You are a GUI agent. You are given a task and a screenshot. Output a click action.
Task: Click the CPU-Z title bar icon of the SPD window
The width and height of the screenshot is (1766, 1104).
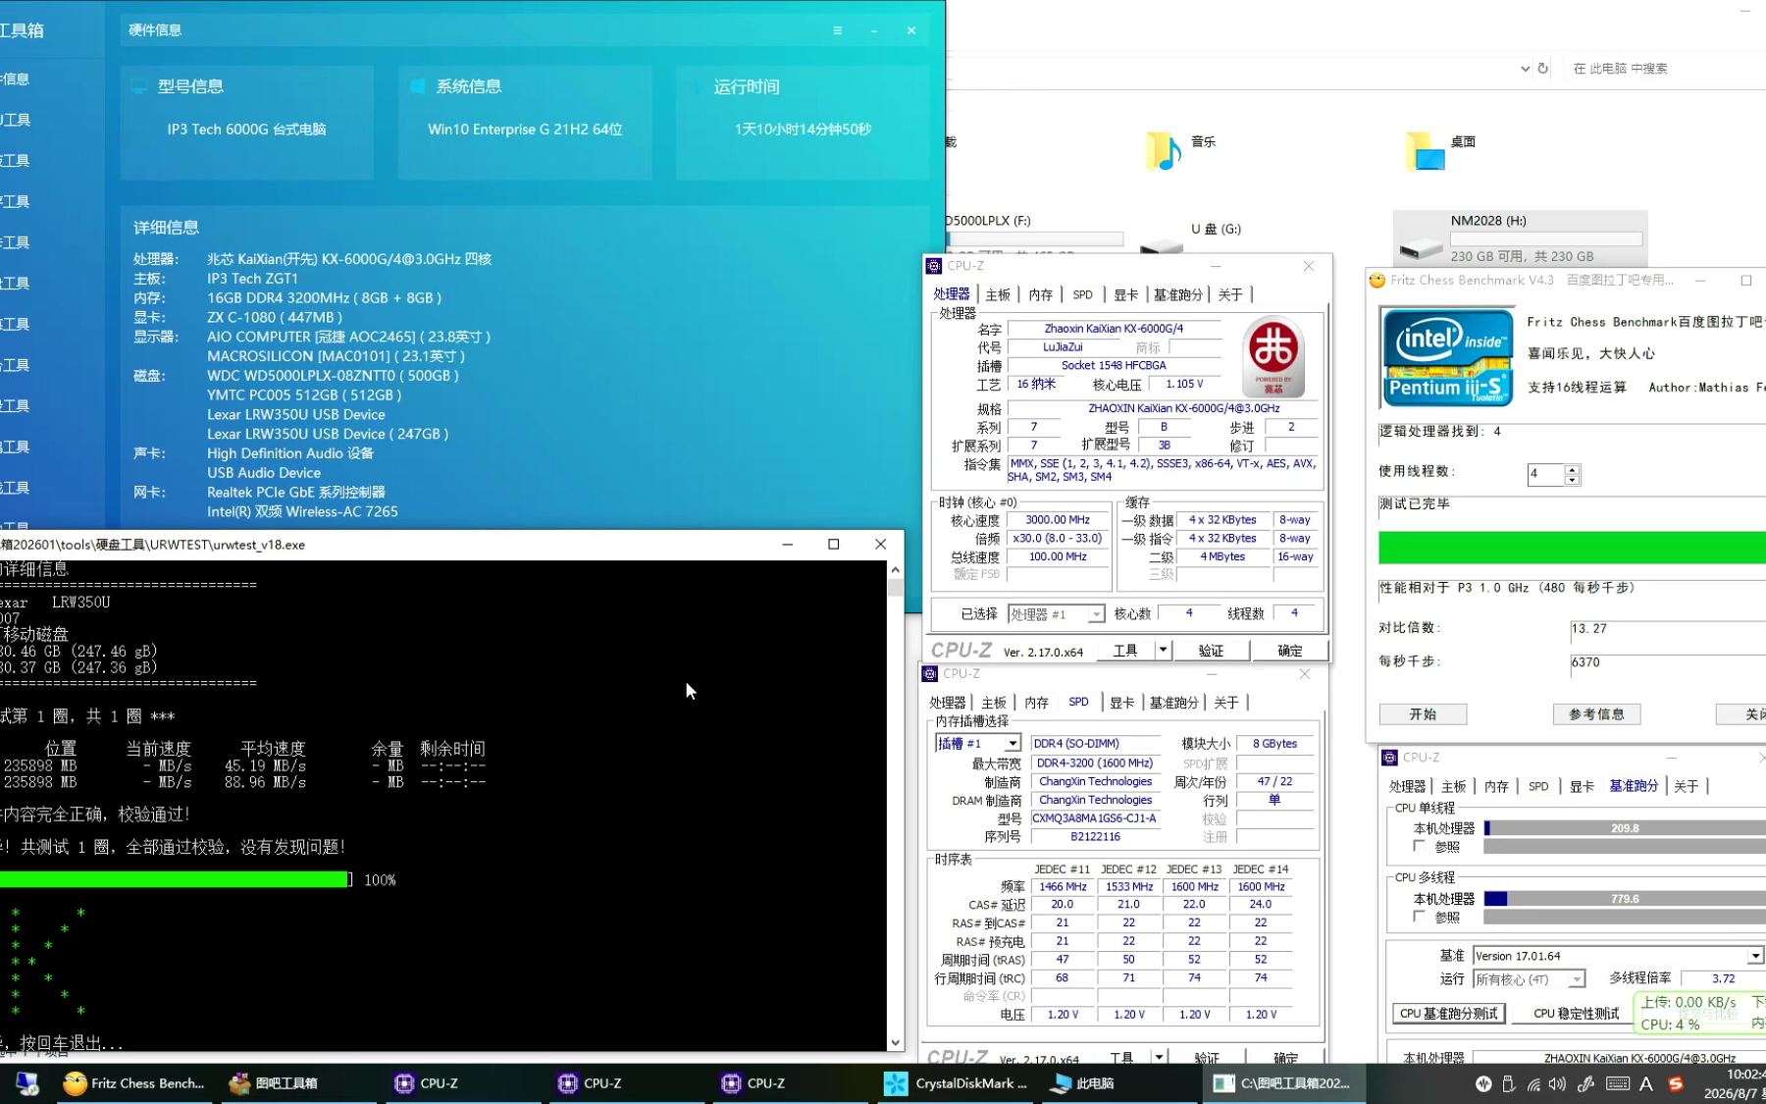(930, 674)
